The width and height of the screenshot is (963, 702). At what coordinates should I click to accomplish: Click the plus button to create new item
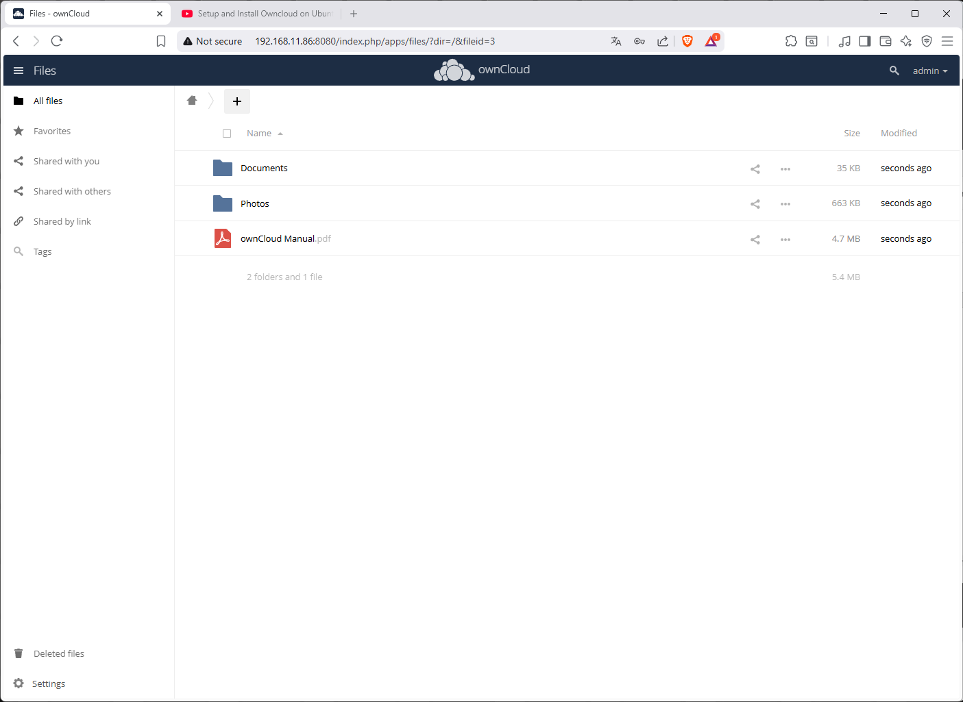pos(237,101)
